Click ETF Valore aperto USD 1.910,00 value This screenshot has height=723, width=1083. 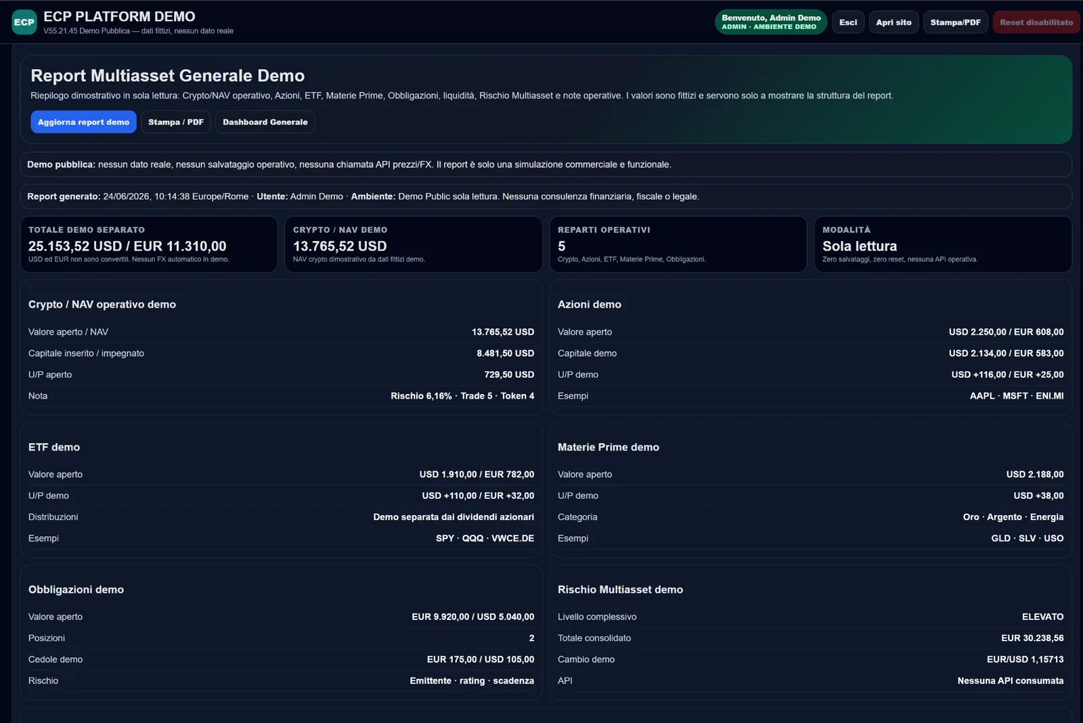tap(477, 475)
